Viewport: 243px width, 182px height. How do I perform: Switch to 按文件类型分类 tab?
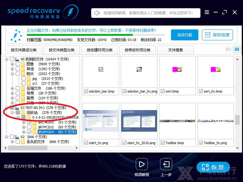[62, 51]
